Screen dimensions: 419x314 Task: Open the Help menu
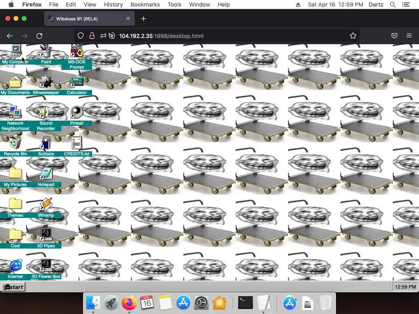224,4
